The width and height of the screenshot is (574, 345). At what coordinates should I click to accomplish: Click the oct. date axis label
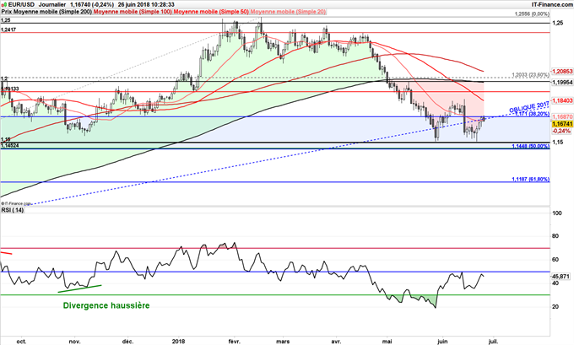click(x=22, y=342)
